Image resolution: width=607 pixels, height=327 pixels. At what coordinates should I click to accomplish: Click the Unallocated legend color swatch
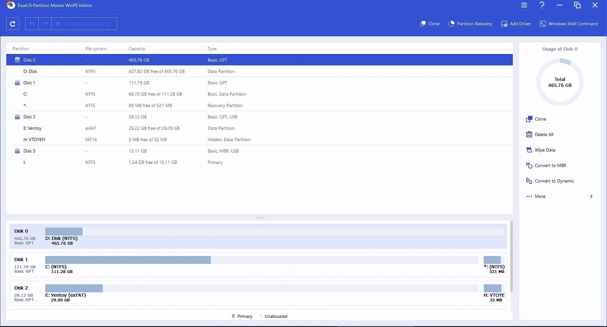pos(261,316)
